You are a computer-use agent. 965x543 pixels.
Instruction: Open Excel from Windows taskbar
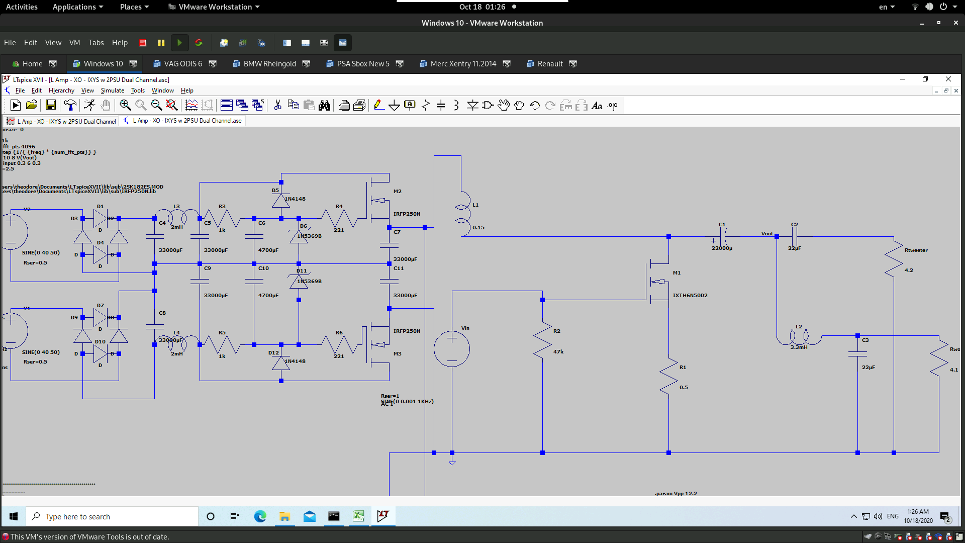pyautogui.click(x=358, y=516)
